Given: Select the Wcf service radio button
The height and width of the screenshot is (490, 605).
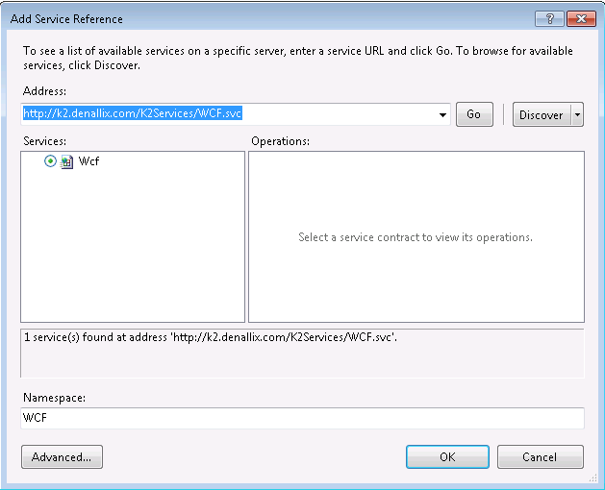Looking at the screenshot, I should click(x=50, y=160).
